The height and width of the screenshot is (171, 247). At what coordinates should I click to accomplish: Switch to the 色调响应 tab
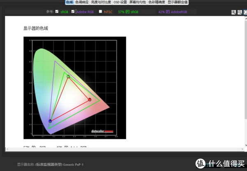82,2
